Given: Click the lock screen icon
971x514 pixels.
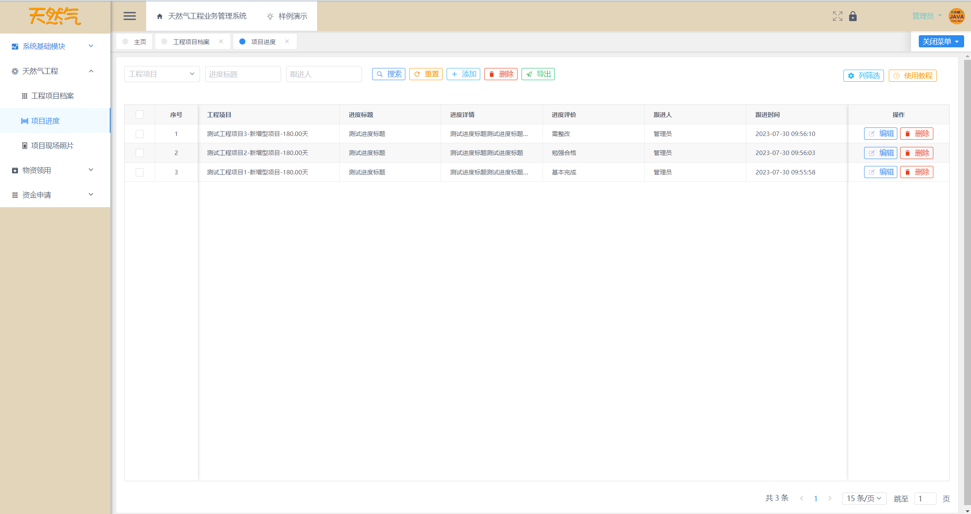Looking at the screenshot, I should pos(853,16).
